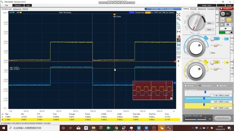This screenshot has height=131, width=234.
Task: Open the colorful spectrum histogram icon
Action: click(x=178, y=36)
